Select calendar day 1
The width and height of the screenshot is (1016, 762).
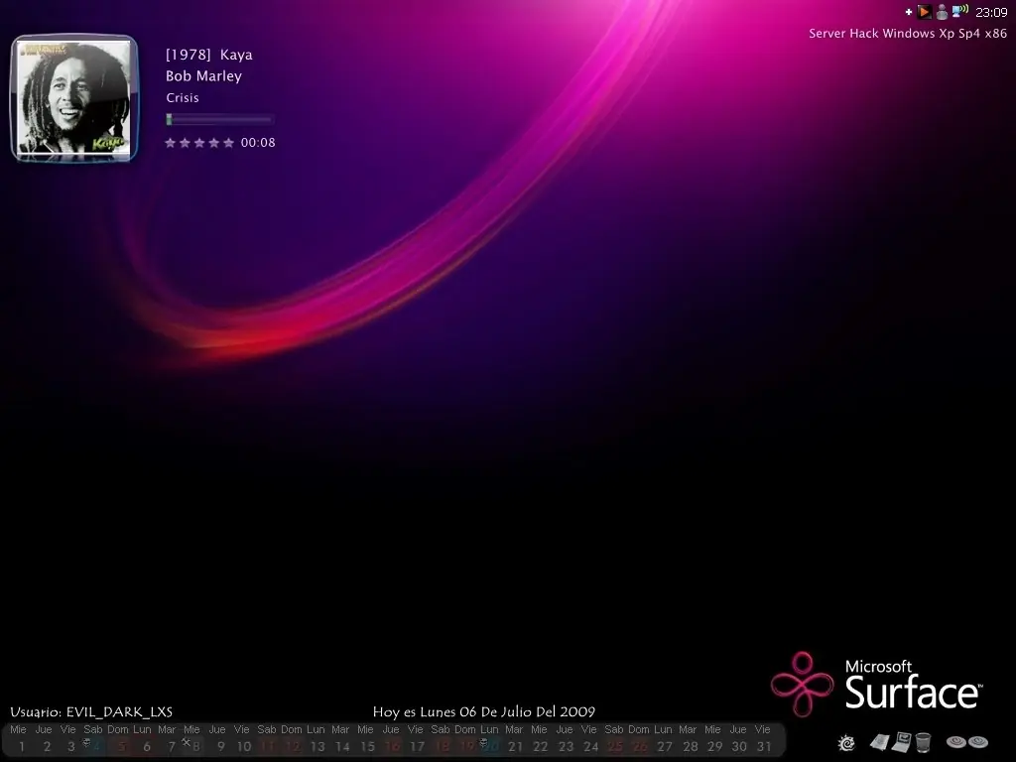(x=22, y=746)
